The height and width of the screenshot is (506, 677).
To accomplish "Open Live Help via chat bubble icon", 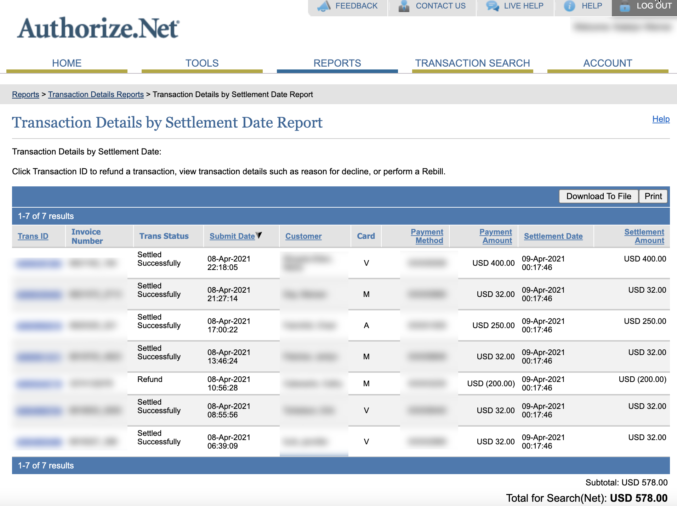I will [x=493, y=6].
